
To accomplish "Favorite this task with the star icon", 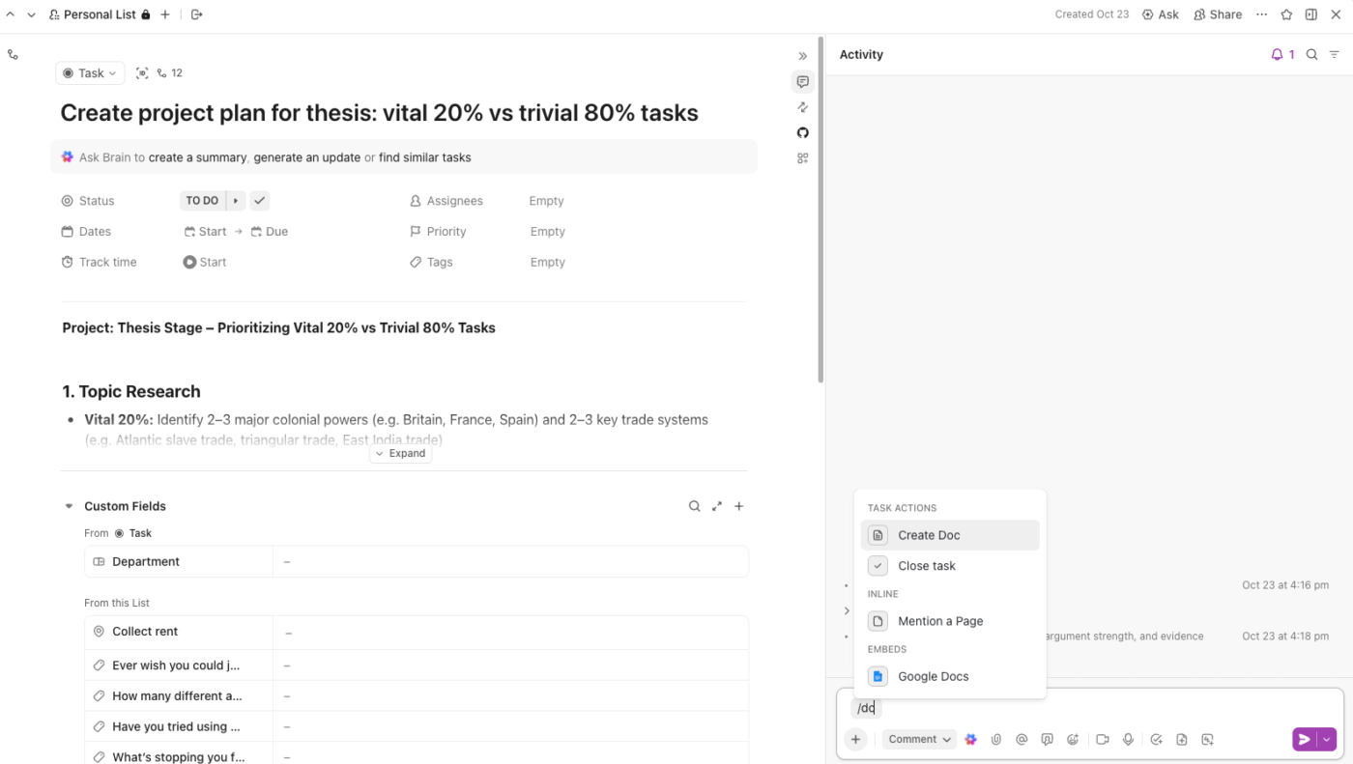I will [1286, 14].
